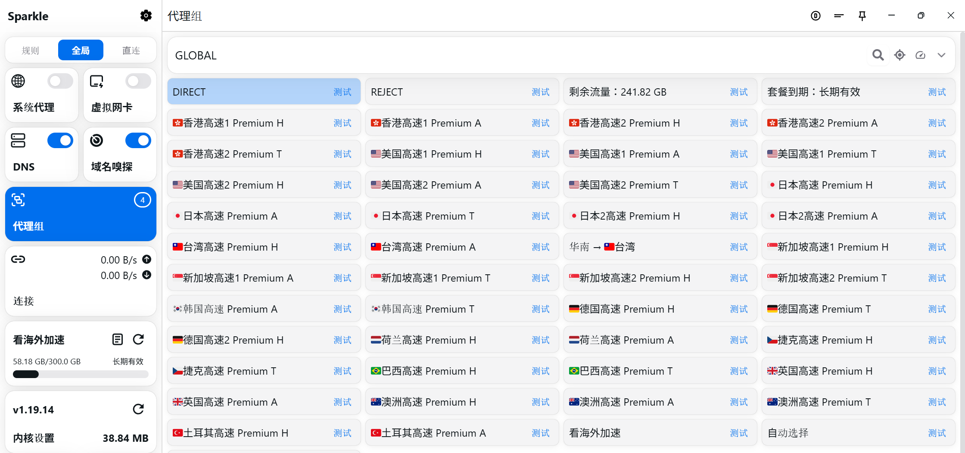Switch off the 域名嗅探 toggle
965x453 pixels.
(138, 140)
